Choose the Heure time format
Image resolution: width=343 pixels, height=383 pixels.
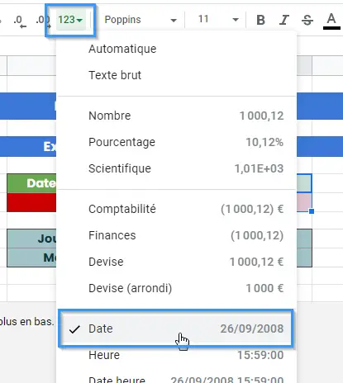[176, 355]
